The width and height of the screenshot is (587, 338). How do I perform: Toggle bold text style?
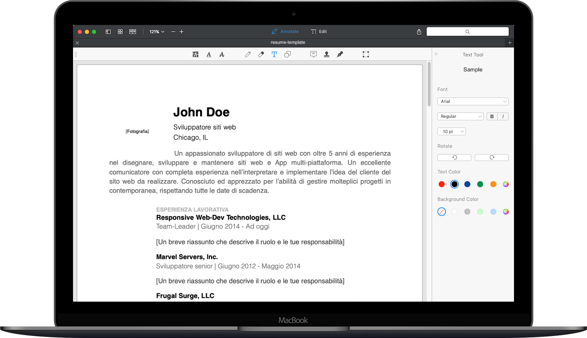(492, 117)
